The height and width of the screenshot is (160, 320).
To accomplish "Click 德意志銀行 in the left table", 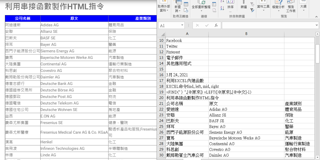I will [x=15, y=84].
